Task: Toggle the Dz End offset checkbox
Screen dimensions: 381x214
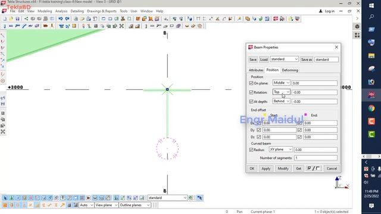Action: [299, 137]
